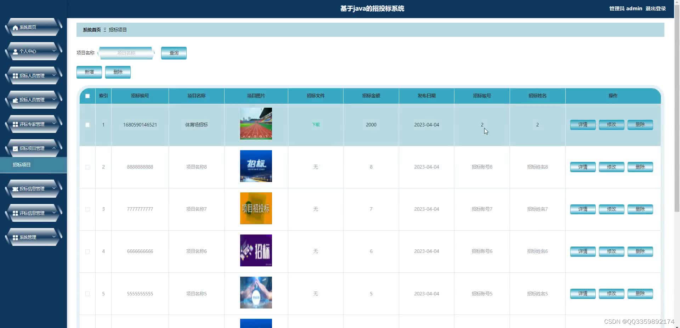Collapse the 招标项目管理 chevron
680x328 pixels.
pyautogui.click(x=54, y=148)
